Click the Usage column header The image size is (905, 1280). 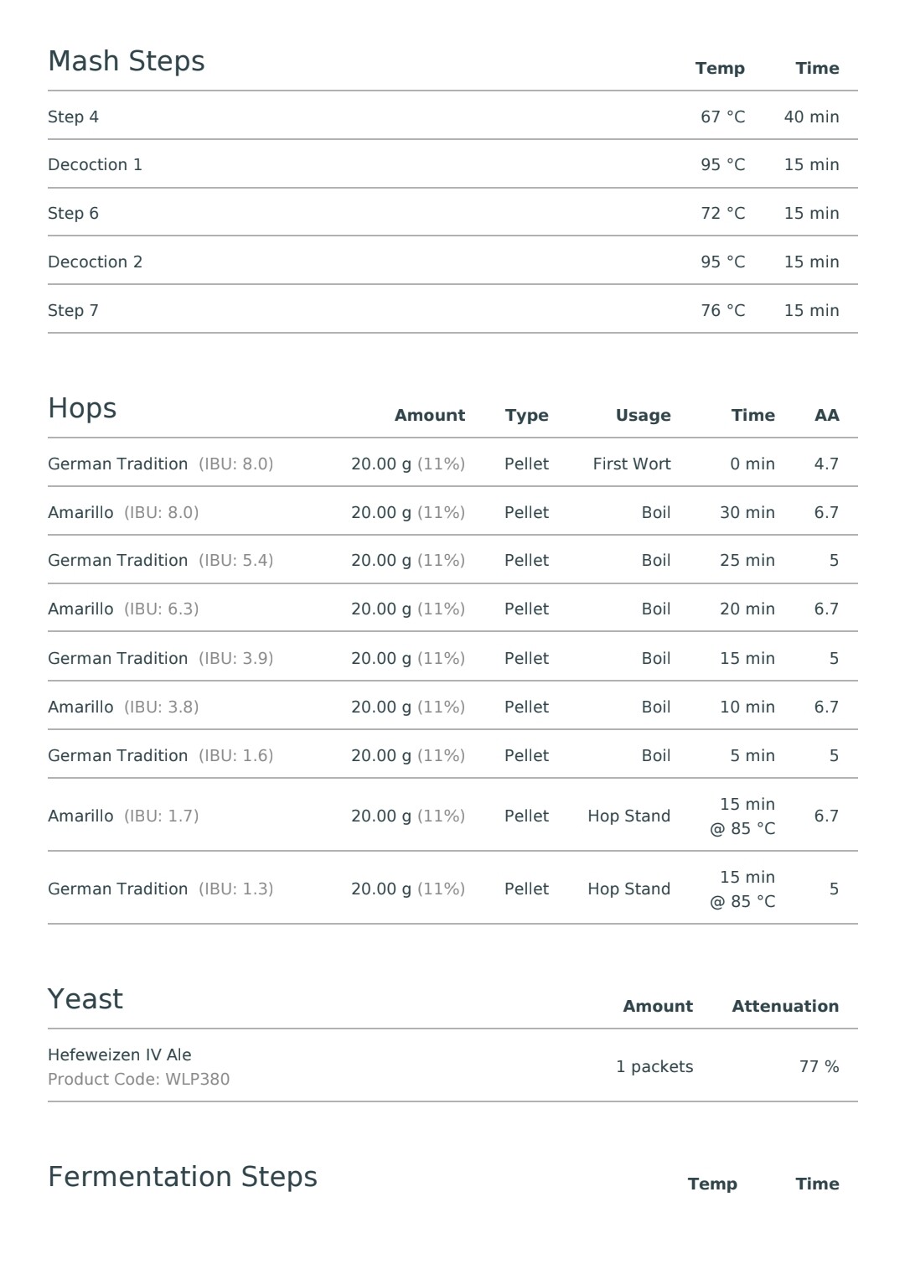(643, 415)
